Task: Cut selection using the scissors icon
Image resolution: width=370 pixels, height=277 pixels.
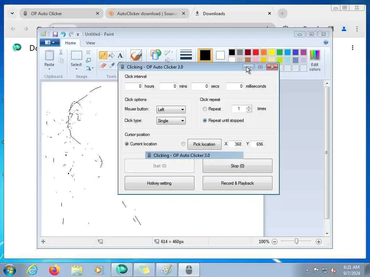Action: coord(61,52)
